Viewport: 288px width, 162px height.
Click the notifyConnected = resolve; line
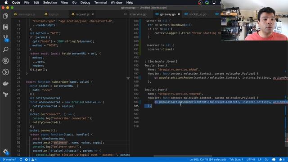tap(54, 106)
